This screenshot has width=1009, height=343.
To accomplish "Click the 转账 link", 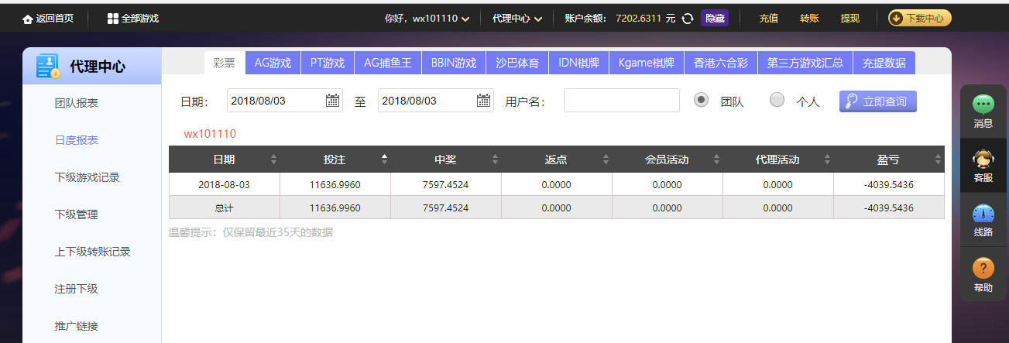I will (809, 19).
